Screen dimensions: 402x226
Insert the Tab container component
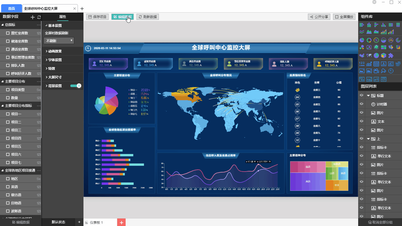pos(369,79)
